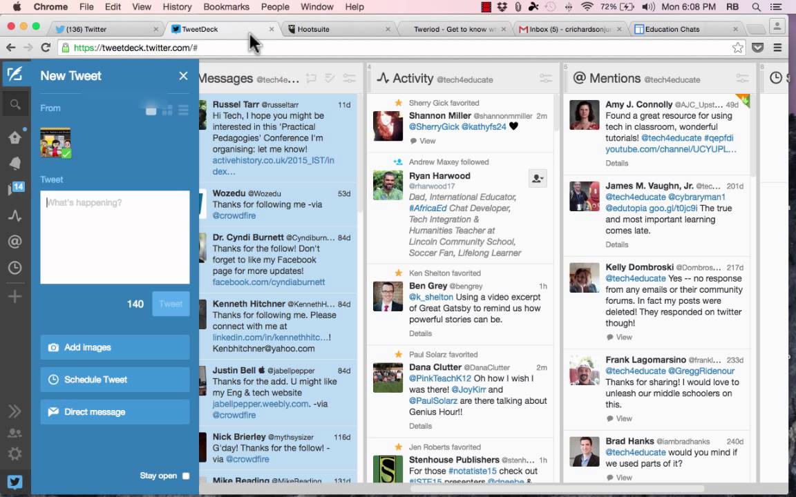Open Activity column options slider icon
Image resolution: width=796 pixels, height=497 pixels.
point(546,78)
